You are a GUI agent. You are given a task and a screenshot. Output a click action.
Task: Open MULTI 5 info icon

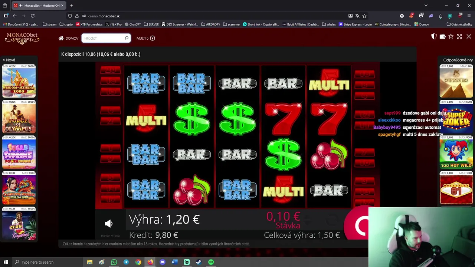point(153,38)
